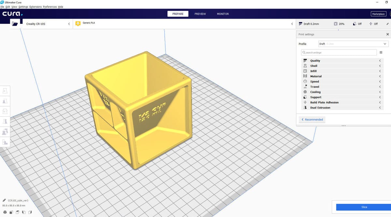Select the Support Blocker tool
This screenshot has width=391, height=217.
5,142
